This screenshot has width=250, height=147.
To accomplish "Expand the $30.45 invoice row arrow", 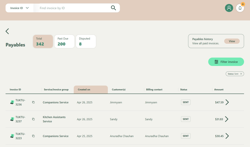I will click(x=227, y=136).
